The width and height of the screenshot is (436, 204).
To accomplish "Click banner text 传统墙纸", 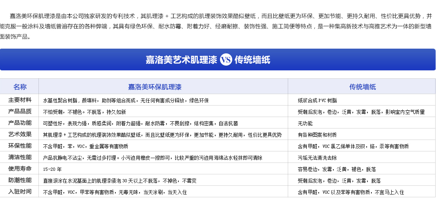I will (252, 60).
